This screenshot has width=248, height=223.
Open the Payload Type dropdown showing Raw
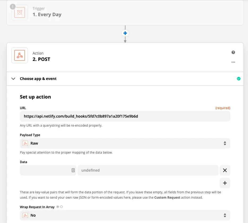click(125, 143)
